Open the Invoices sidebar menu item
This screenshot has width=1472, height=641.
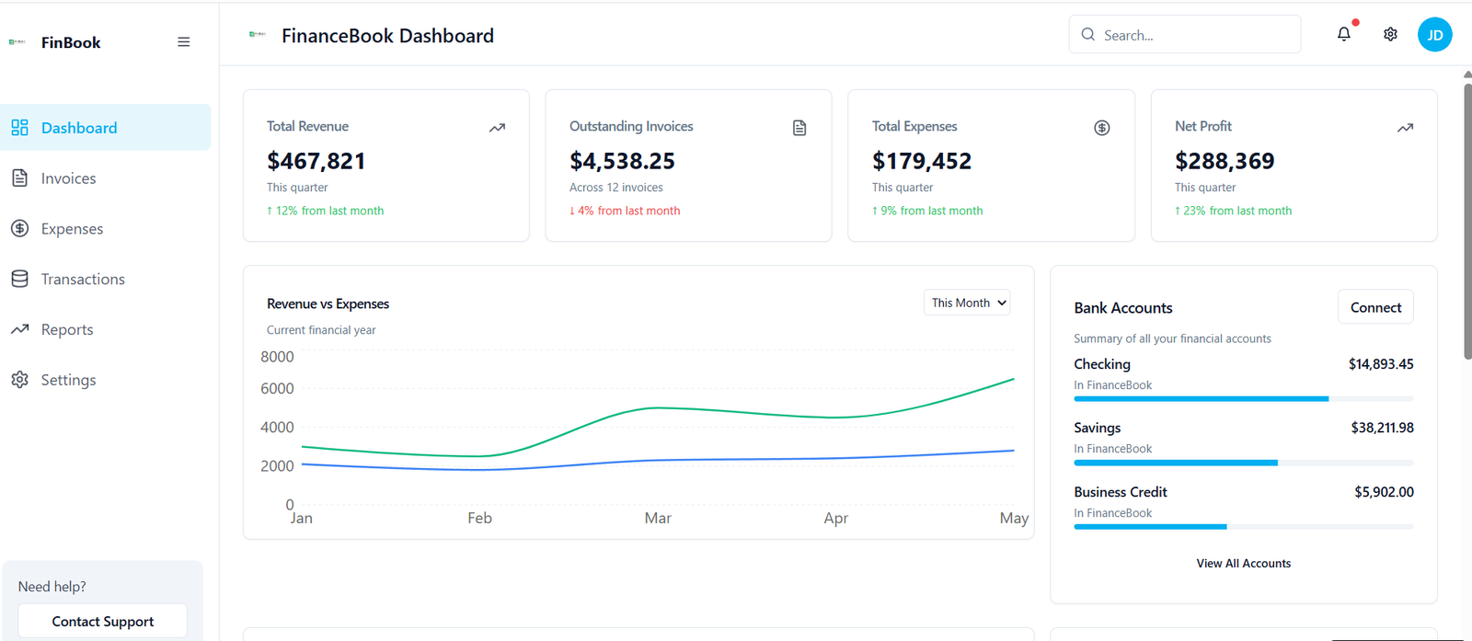(68, 178)
